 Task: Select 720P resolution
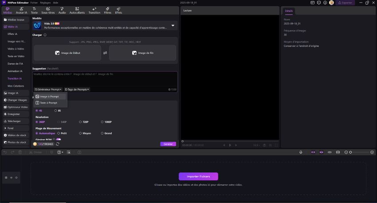[84, 122]
